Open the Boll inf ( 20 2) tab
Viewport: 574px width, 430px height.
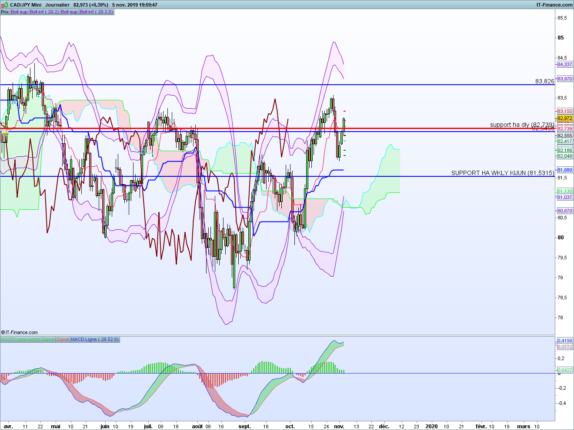coord(44,12)
